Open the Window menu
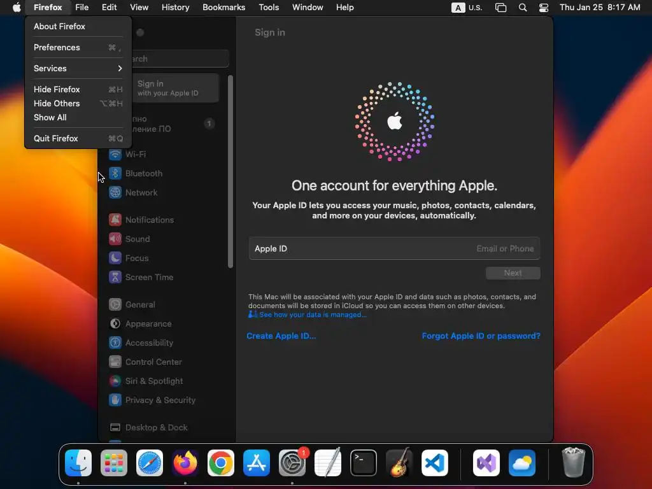This screenshot has height=489, width=652. point(308,7)
